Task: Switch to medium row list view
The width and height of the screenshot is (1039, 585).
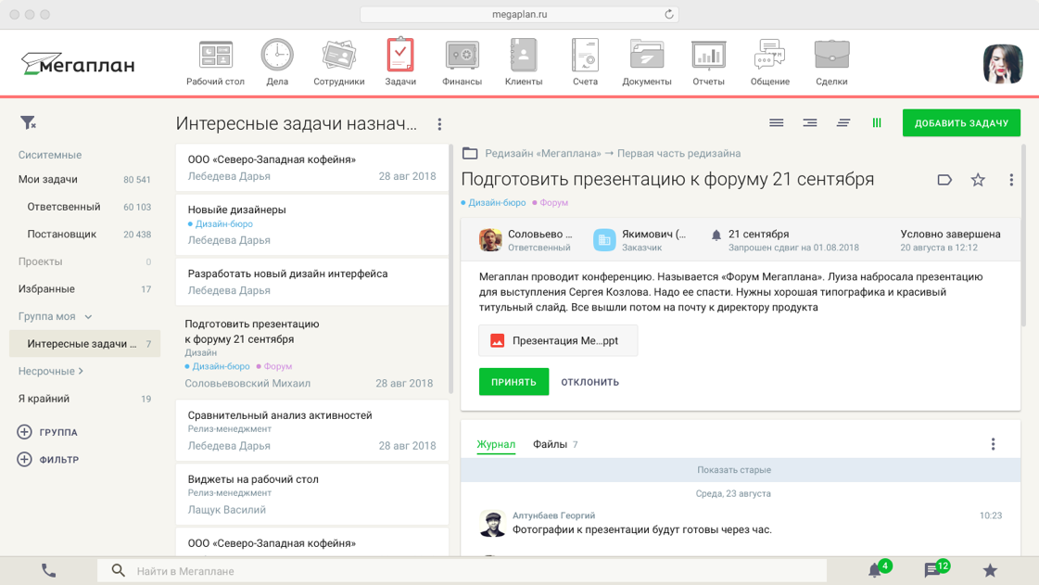Action: coord(810,122)
